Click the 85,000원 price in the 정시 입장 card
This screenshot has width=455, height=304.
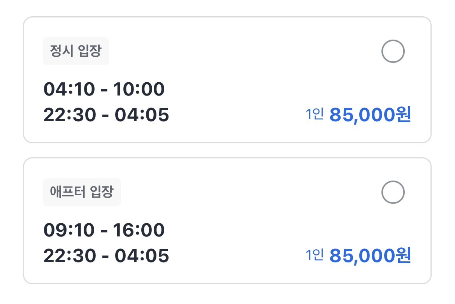[370, 115]
